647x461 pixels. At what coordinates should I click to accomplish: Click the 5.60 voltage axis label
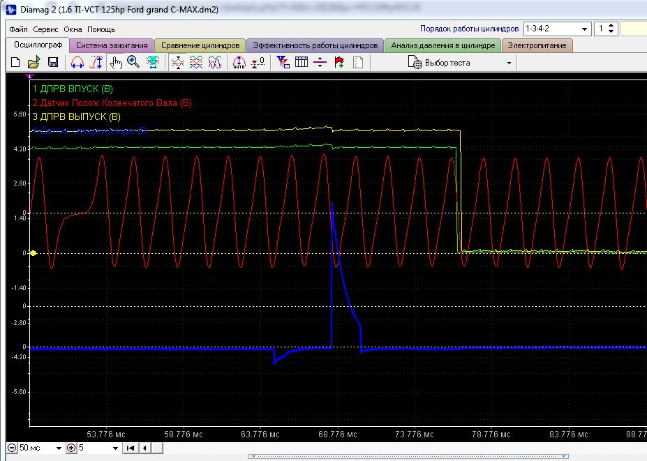20,114
